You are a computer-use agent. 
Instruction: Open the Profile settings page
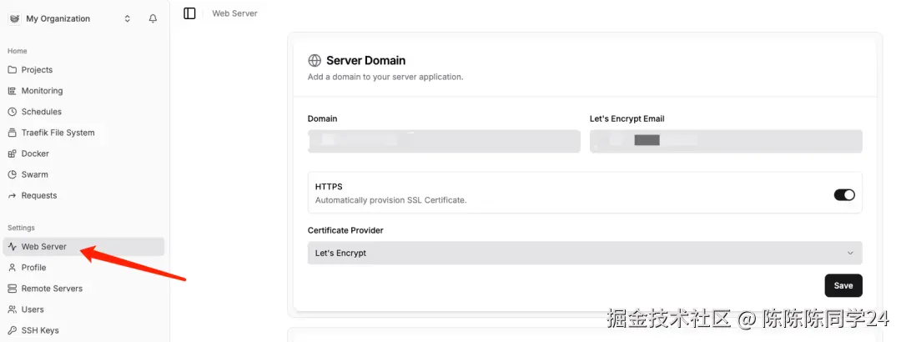tap(33, 268)
